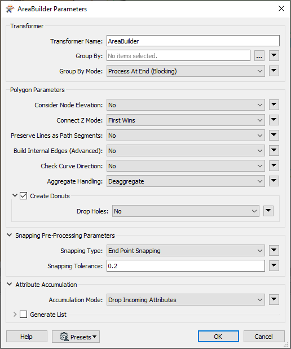
Task: Open the Group By attribute picker ellipsis button
Action: tap(259, 56)
